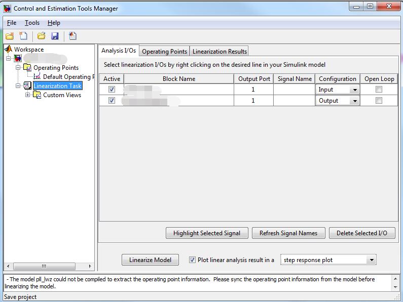Enable Open Loop for the Input row
This screenshot has width=403, height=302.
[x=379, y=90]
